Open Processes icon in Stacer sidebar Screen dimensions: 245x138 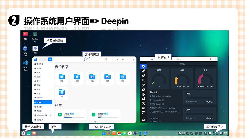point(143,89)
